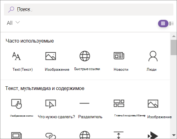The width and height of the screenshot is (177, 139).
Task: Insert the Новости newspaper web part
Action: pyautogui.click(x=119, y=56)
